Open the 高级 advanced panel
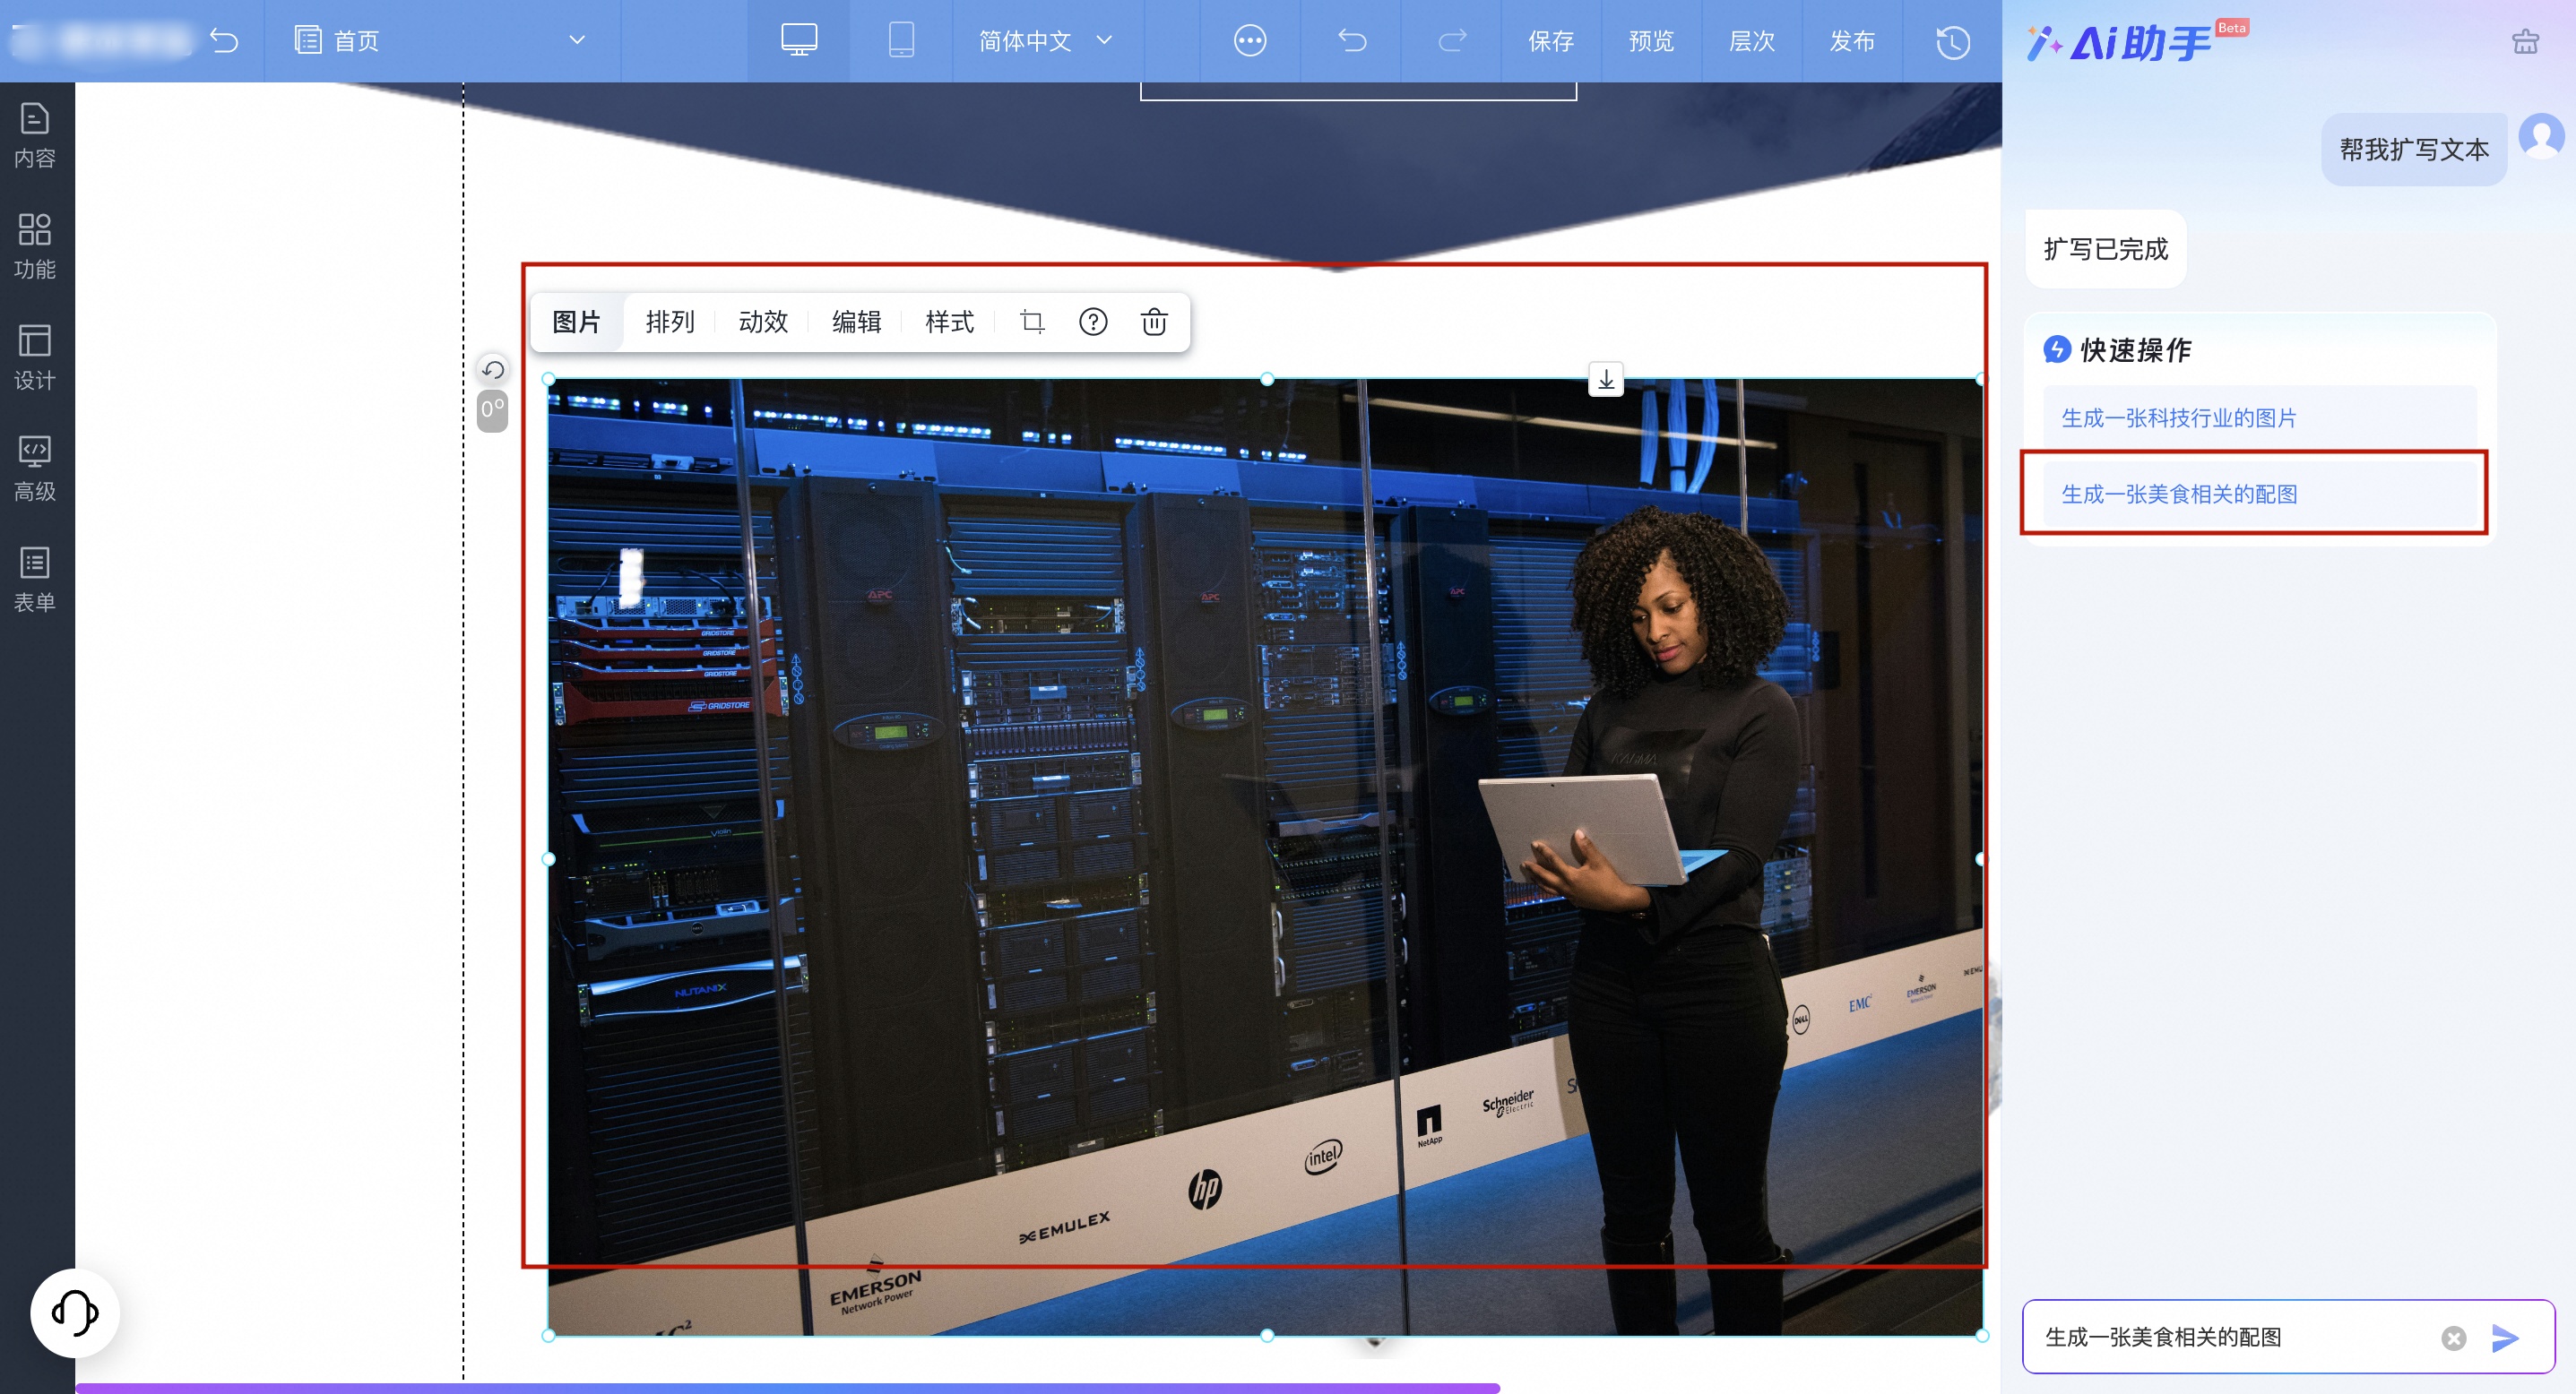Viewport: 2576px width, 1394px height. pos(35,469)
